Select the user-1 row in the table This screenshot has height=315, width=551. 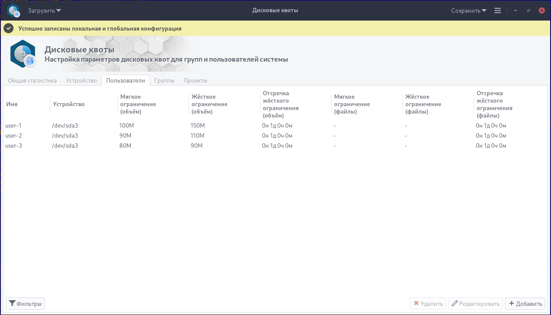pos(14,126)
